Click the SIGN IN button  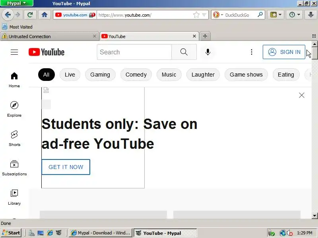284,52
